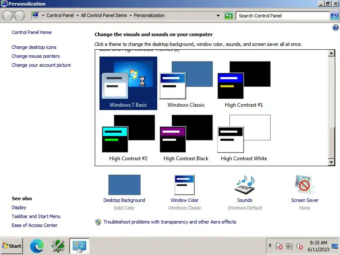The image size is (340, 255).
Task: Open the clock showing 8:35 AM
Action: pyautogui.click(x=318, y=246)
